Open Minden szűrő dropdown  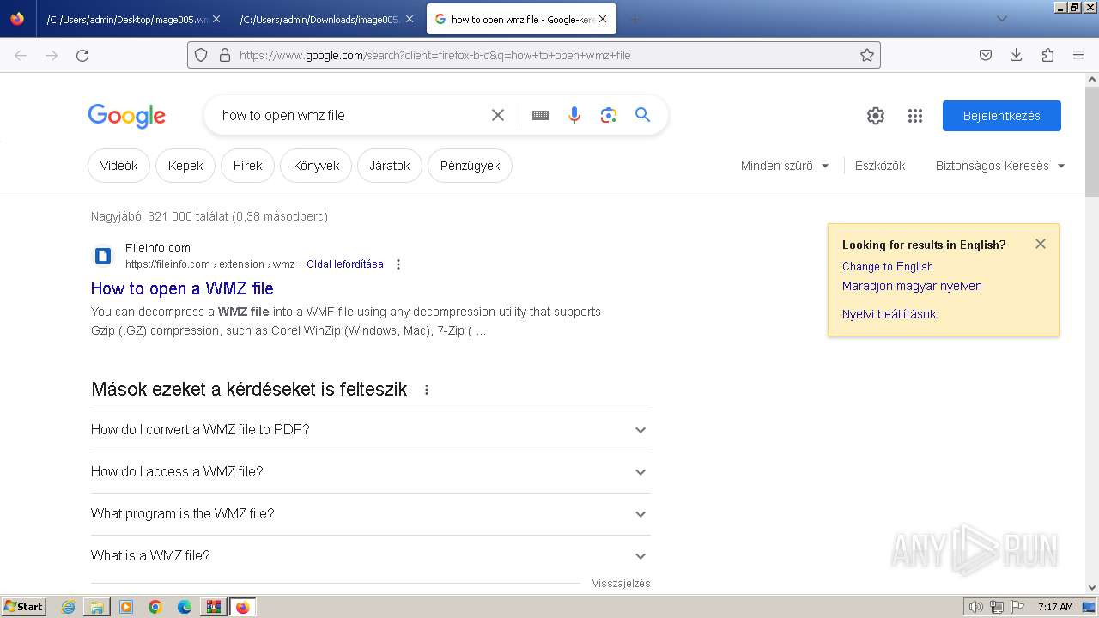pos(785,166)
